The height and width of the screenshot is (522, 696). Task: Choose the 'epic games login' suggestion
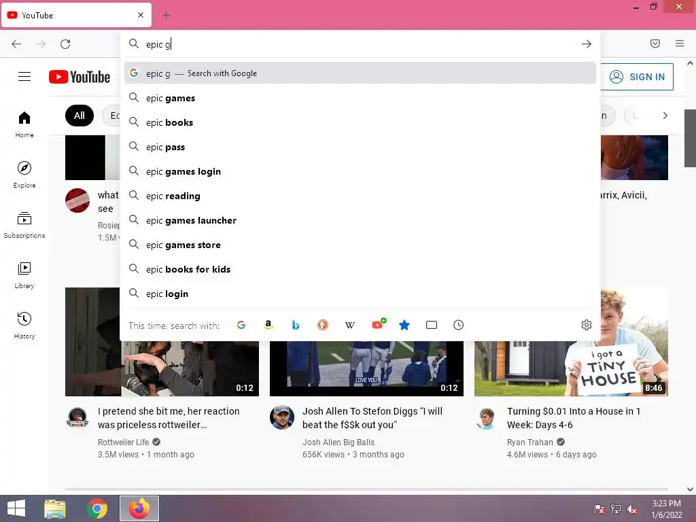pos(360,171)
